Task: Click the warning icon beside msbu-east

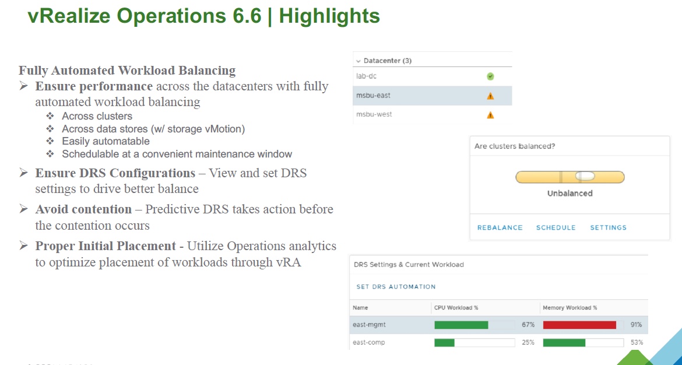Action: [490, 96]
